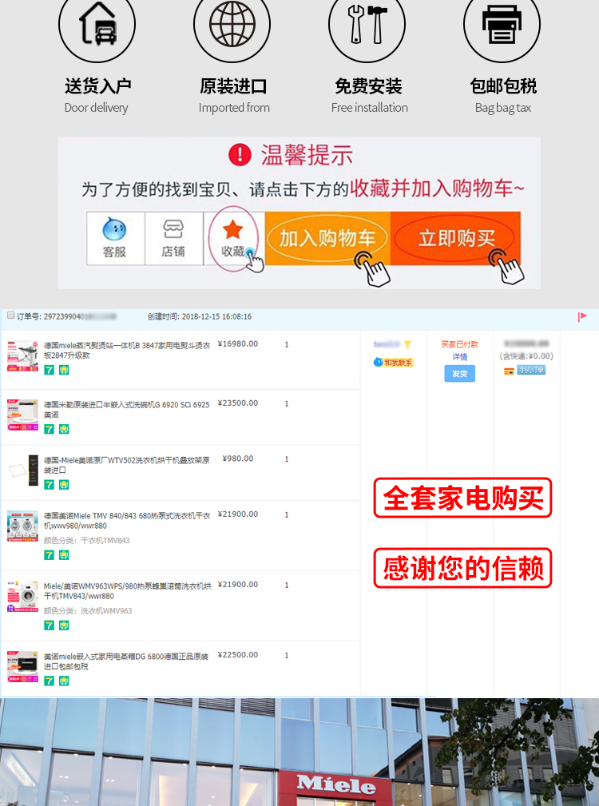
Task: Click the wrench and hammer free installation icon
Action: (x=367, y=24)
